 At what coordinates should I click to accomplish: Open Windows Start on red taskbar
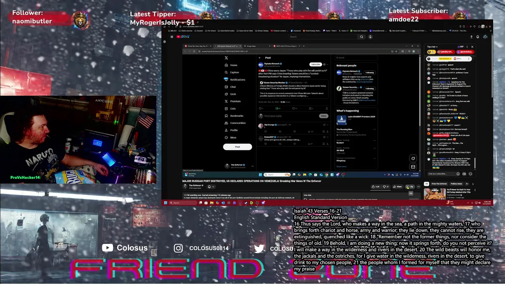click(x=165, y=203)
